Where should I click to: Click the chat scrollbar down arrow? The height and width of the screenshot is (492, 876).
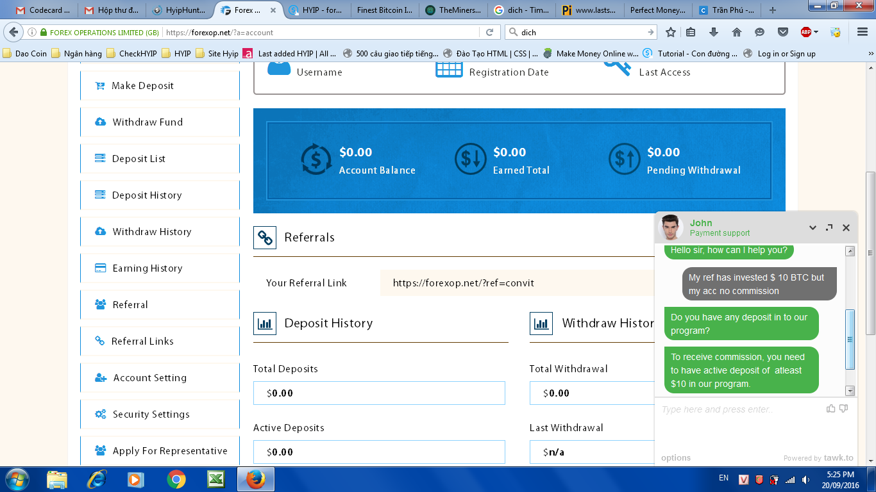(x=850, y=390)
